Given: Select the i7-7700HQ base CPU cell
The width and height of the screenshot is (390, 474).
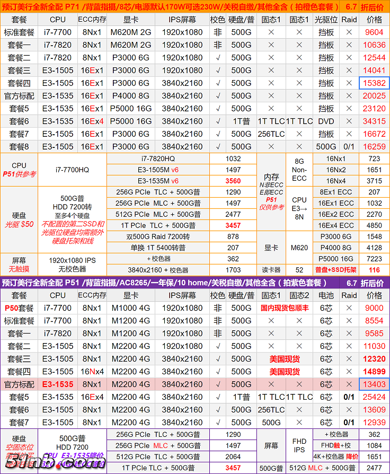Looking at the screenshot, I should 72,170.
